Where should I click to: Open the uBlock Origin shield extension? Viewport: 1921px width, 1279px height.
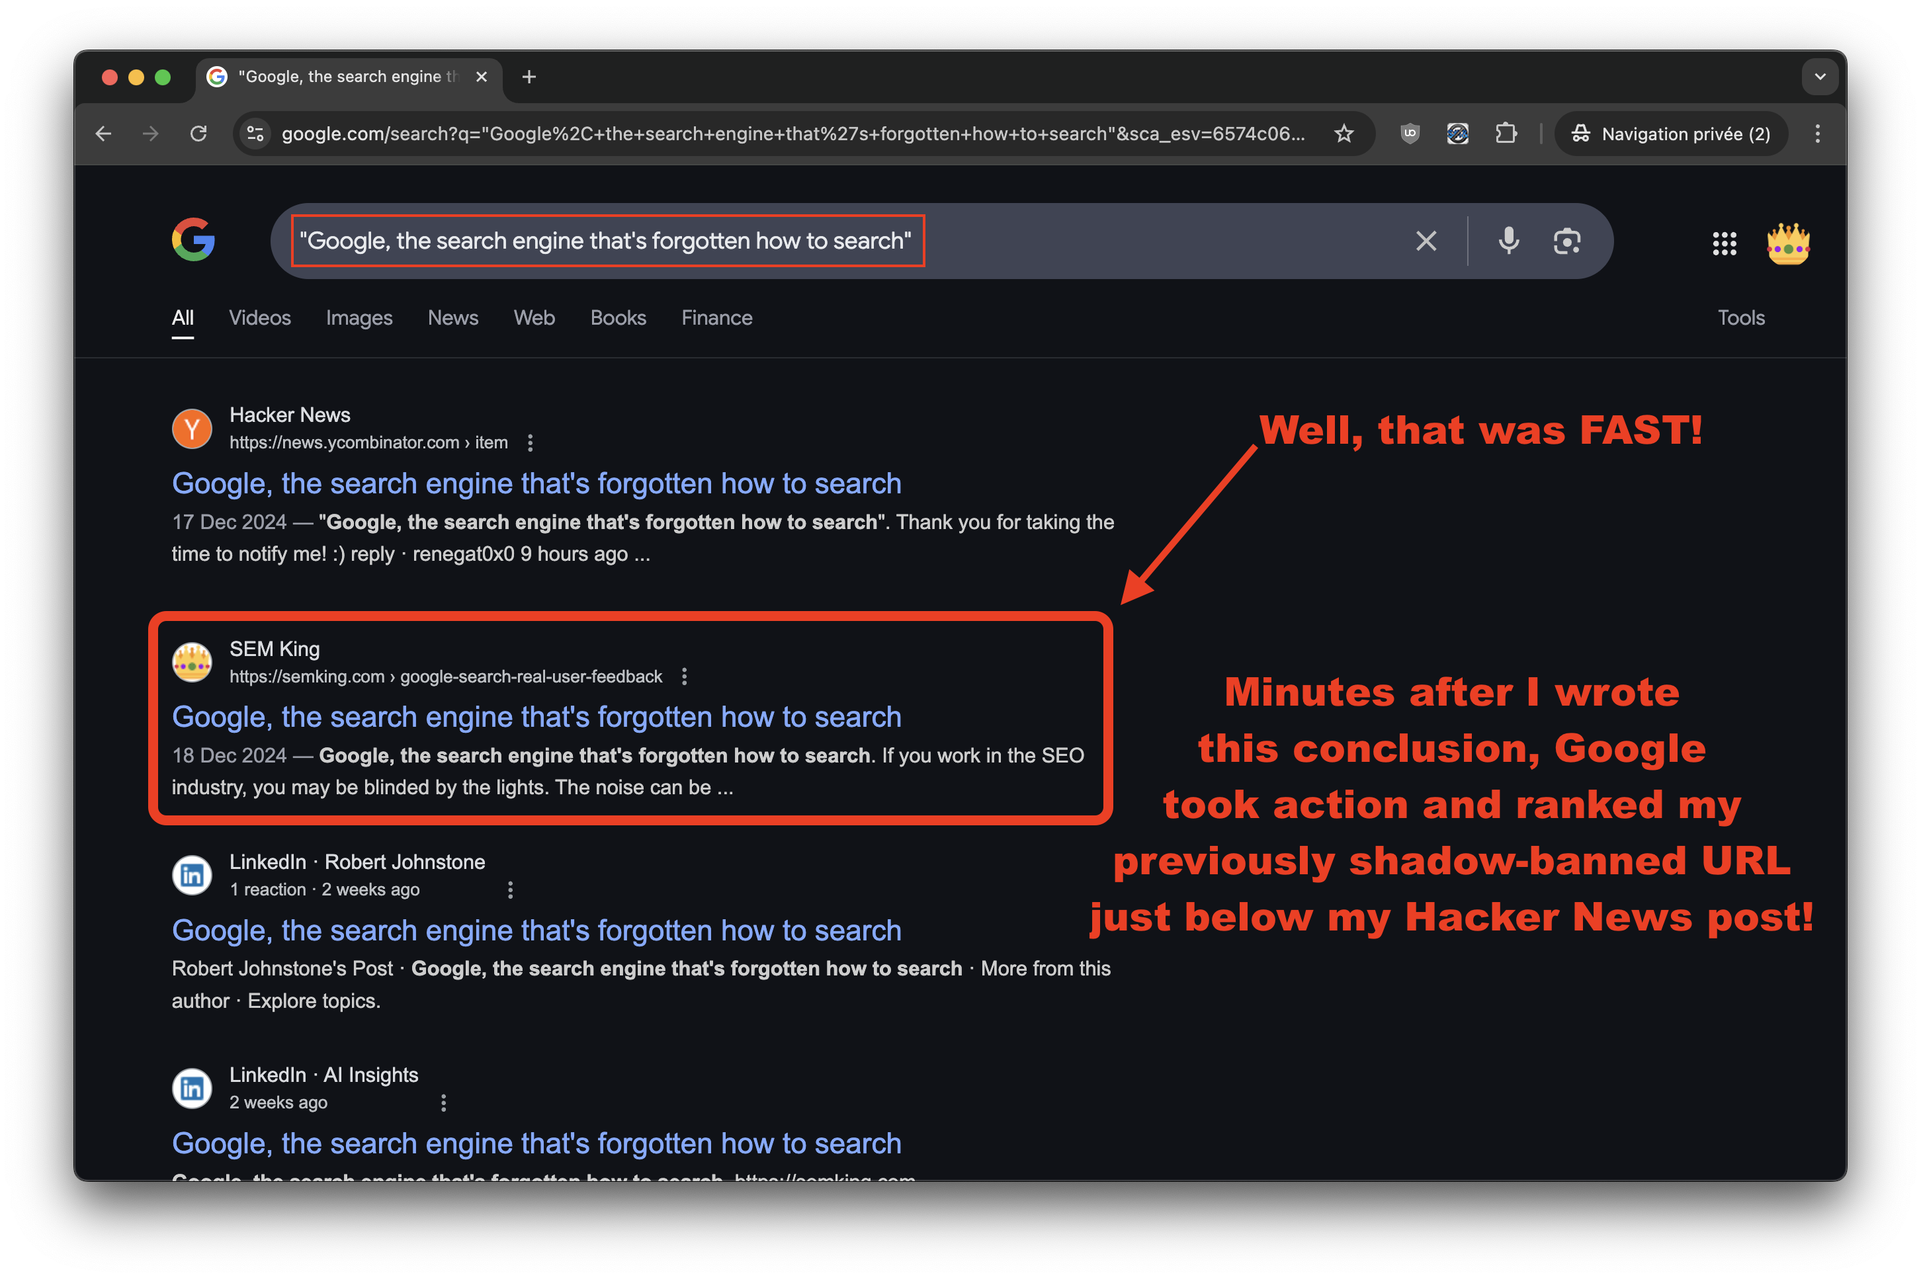(x=1410, y=134)
